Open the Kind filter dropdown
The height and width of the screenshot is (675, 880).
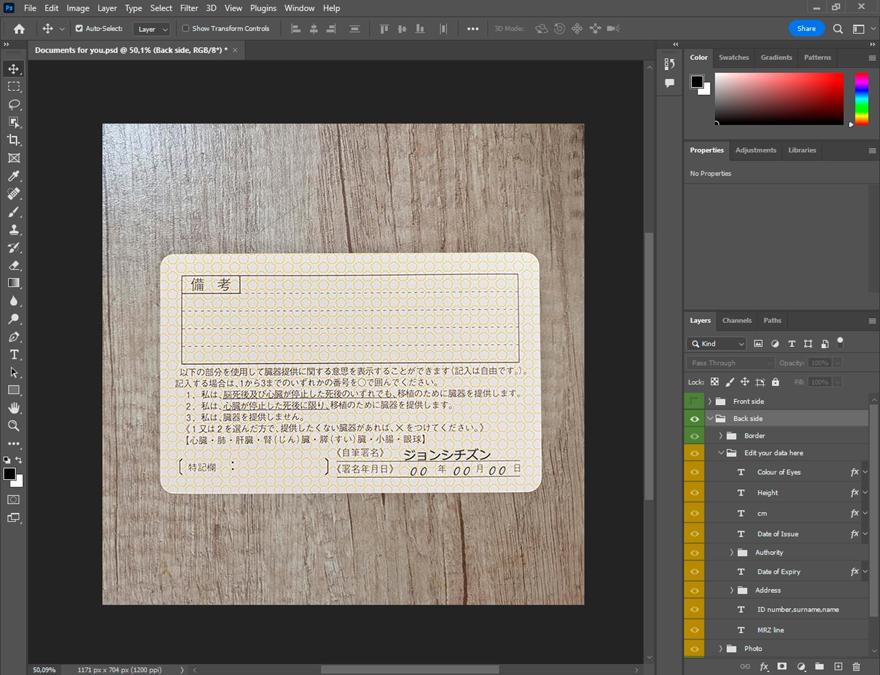[x=717, y=344]
